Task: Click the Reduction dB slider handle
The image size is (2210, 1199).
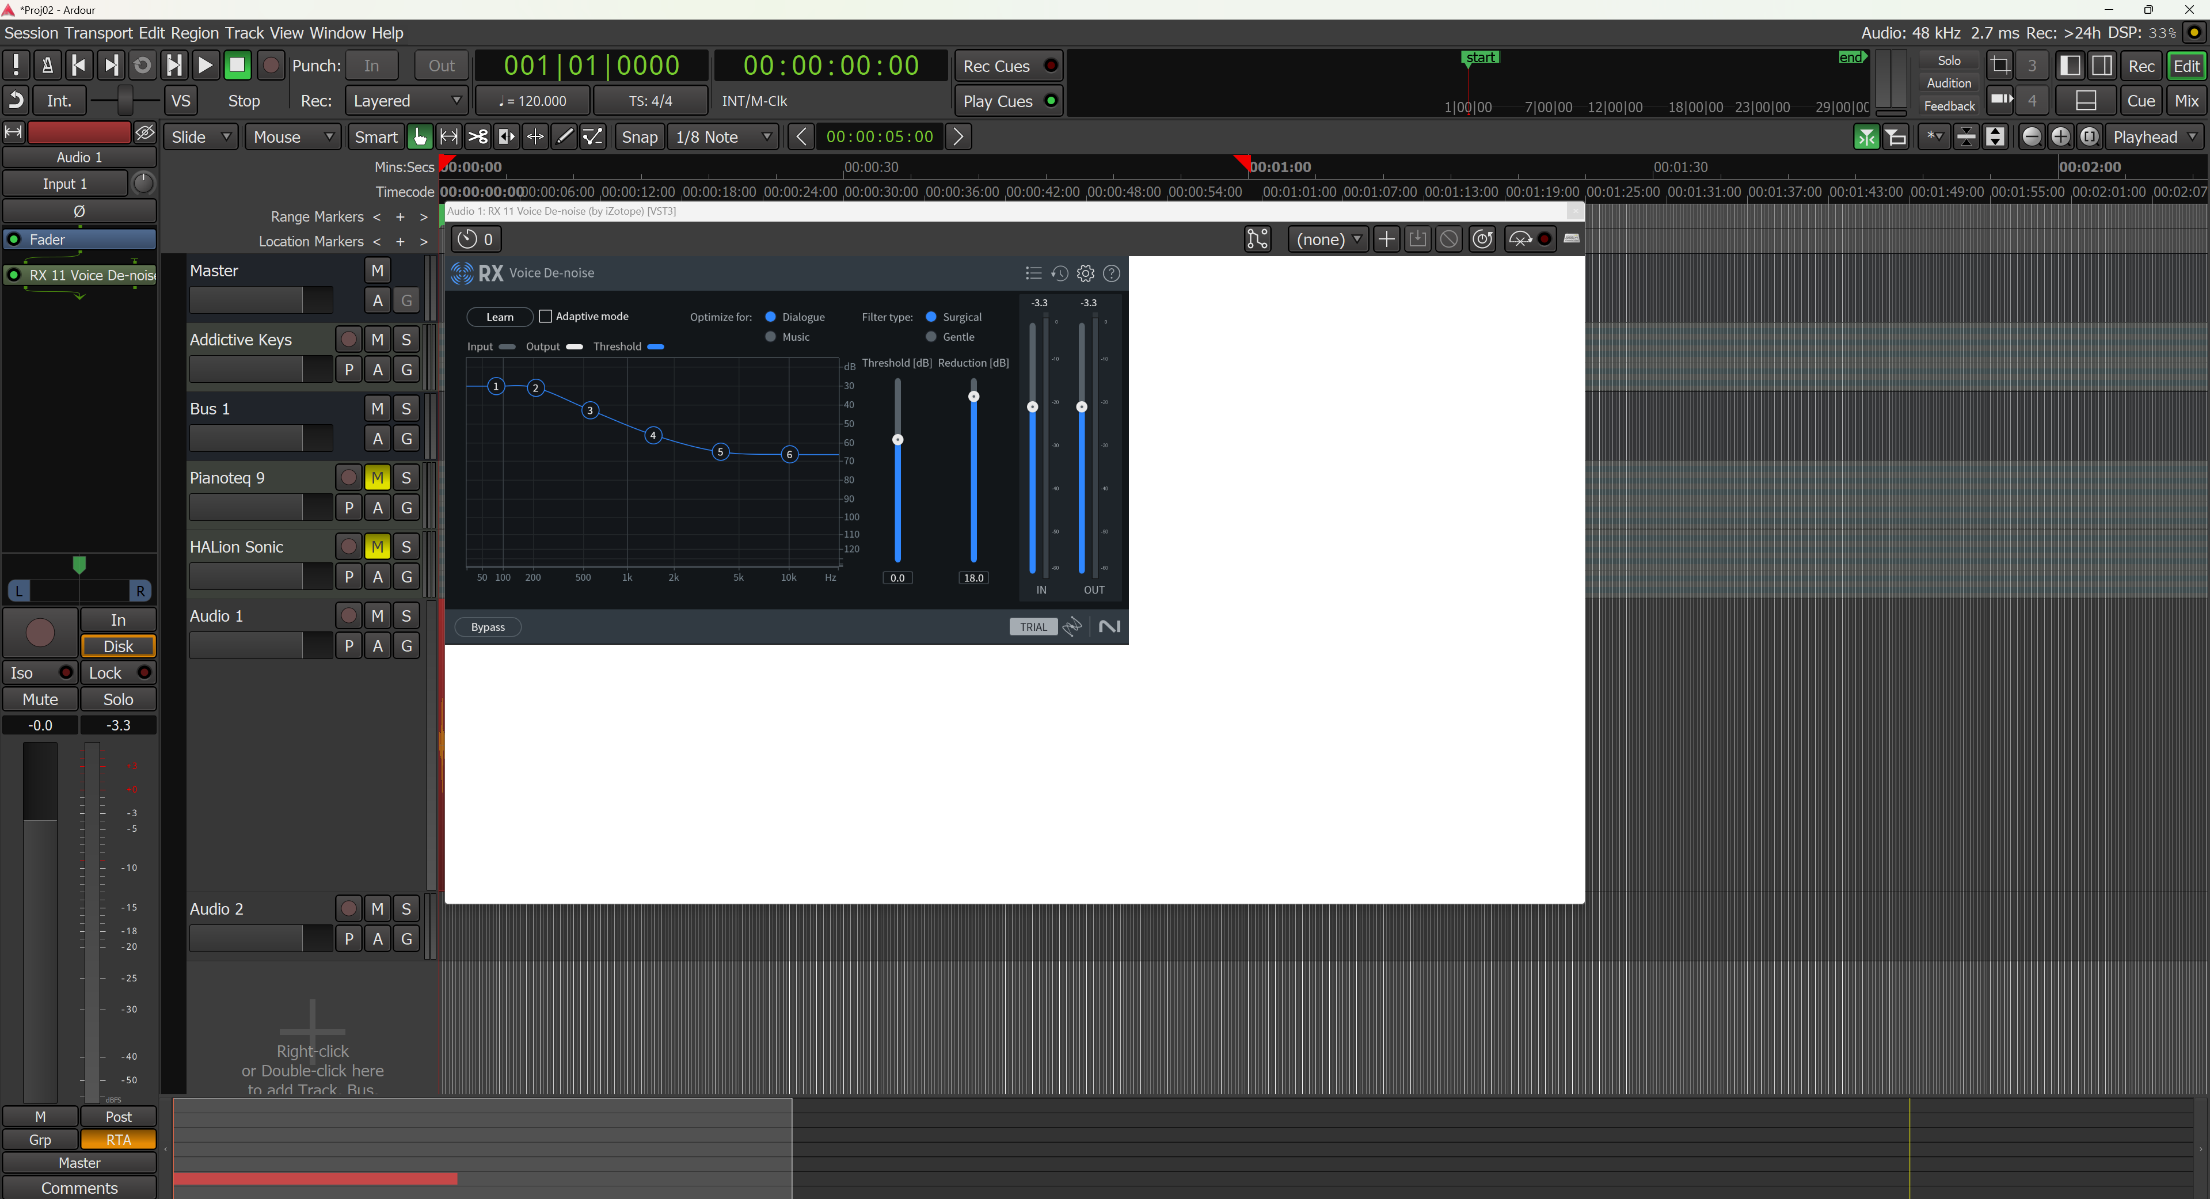Action: [x=973, y=396]
